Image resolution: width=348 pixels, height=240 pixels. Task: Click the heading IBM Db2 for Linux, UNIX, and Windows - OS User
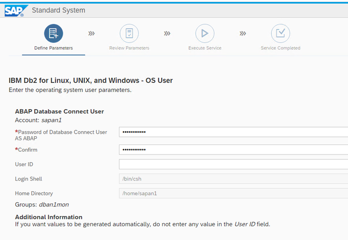pos(90,80)
